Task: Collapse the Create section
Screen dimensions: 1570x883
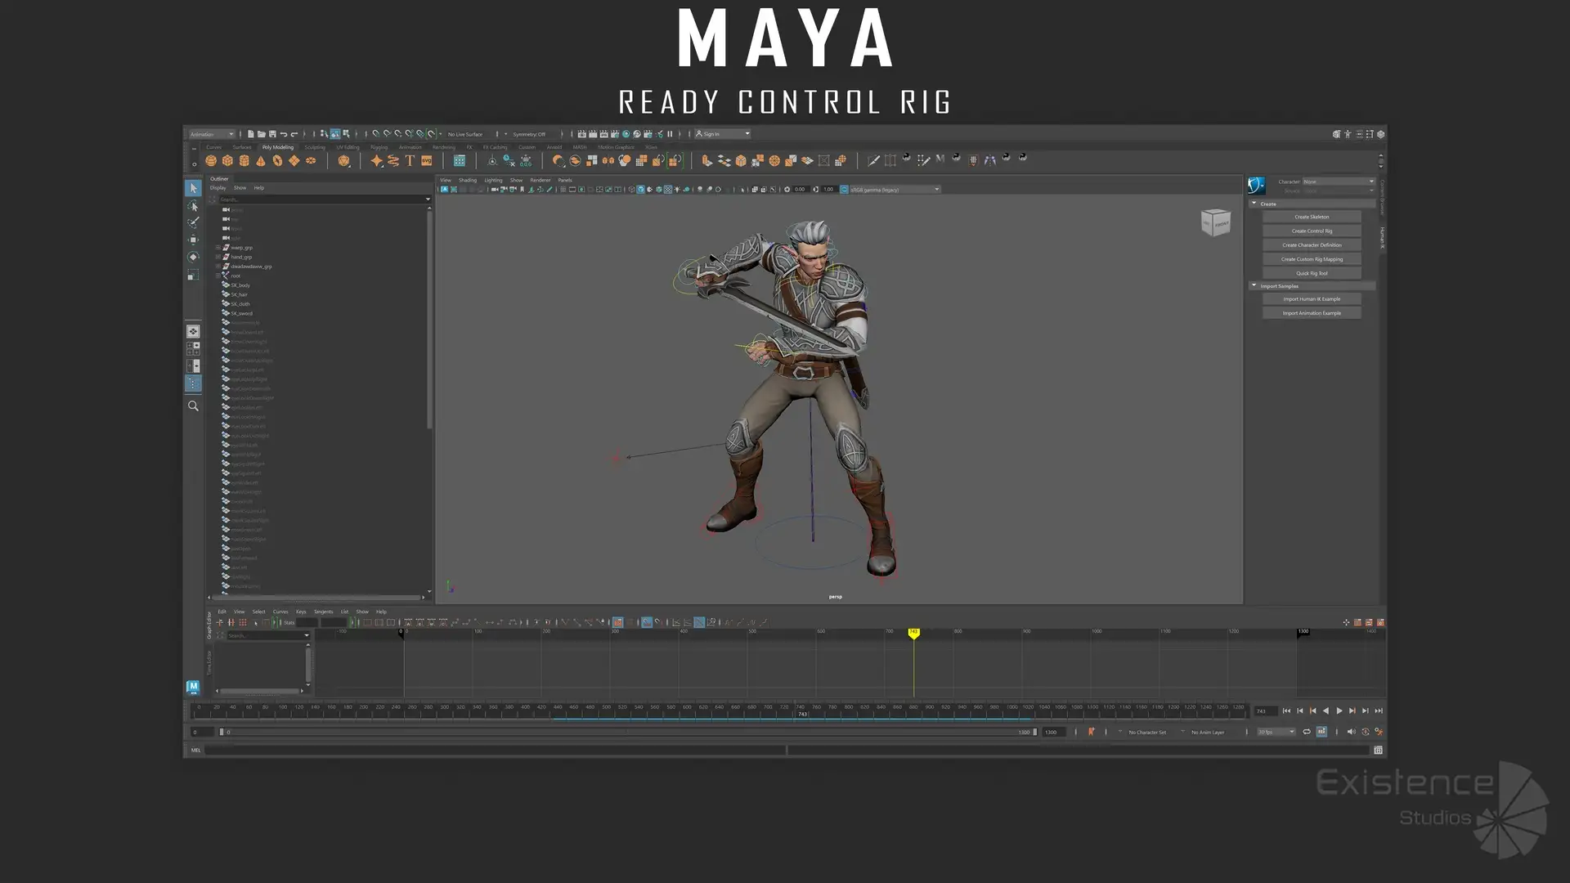Action: (x=1254, y=204)
